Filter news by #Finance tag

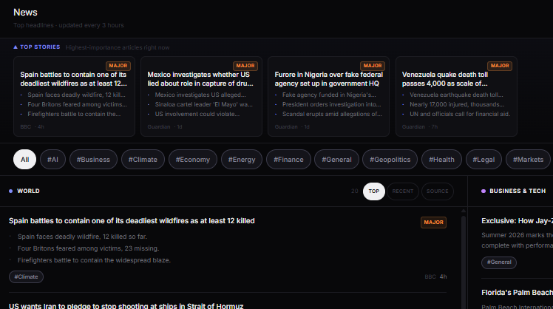(288, 160)
